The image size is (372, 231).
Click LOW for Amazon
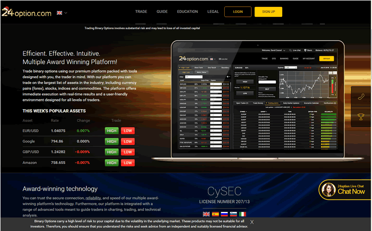128,163
